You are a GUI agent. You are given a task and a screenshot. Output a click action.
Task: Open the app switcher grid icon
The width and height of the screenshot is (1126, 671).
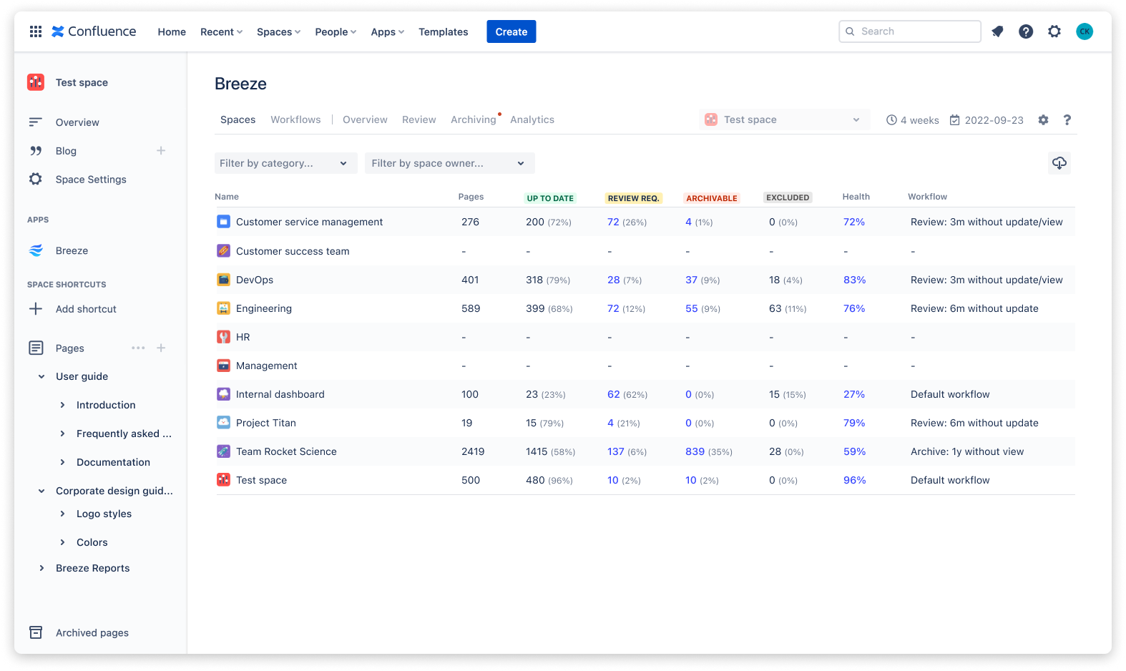tap(36, 31)
